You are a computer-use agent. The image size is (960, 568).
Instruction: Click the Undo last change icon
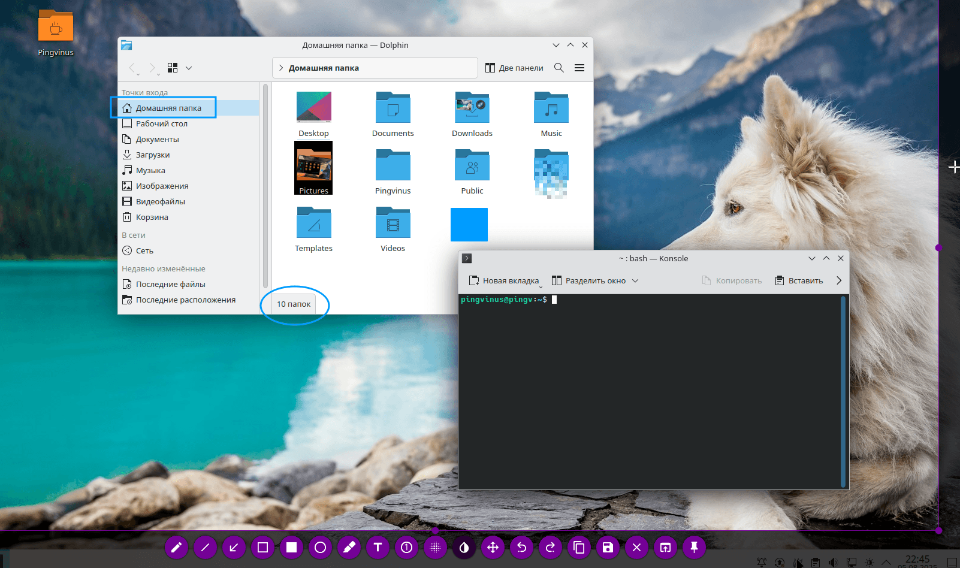coord(521,547)
